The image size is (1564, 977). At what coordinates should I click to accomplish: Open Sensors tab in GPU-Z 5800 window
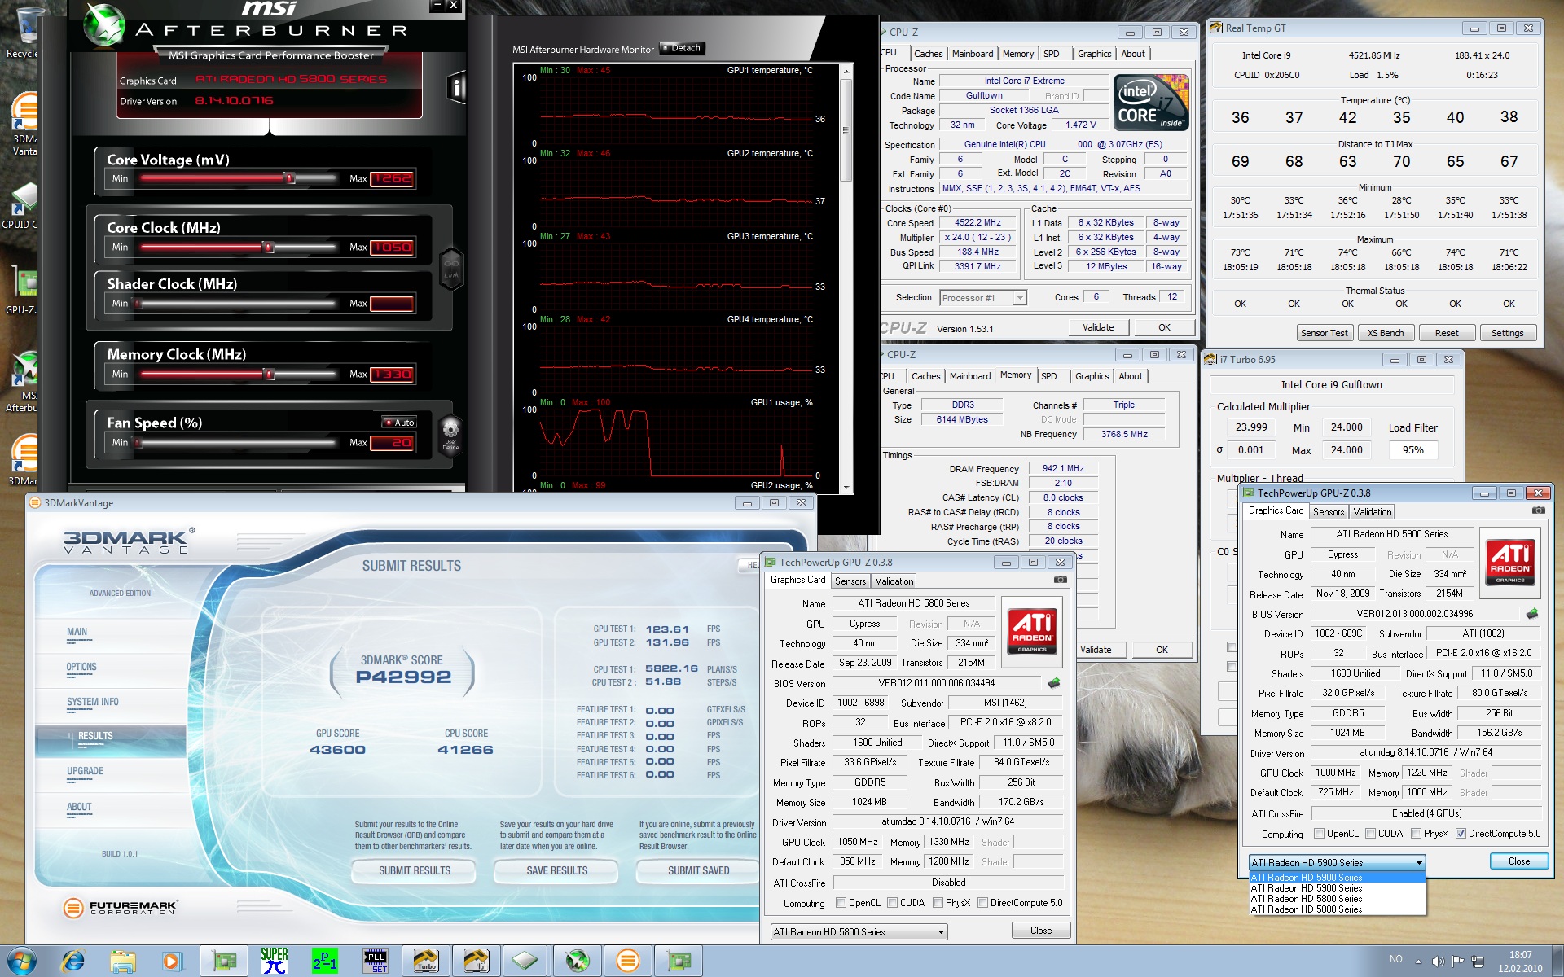click(850, 581)
